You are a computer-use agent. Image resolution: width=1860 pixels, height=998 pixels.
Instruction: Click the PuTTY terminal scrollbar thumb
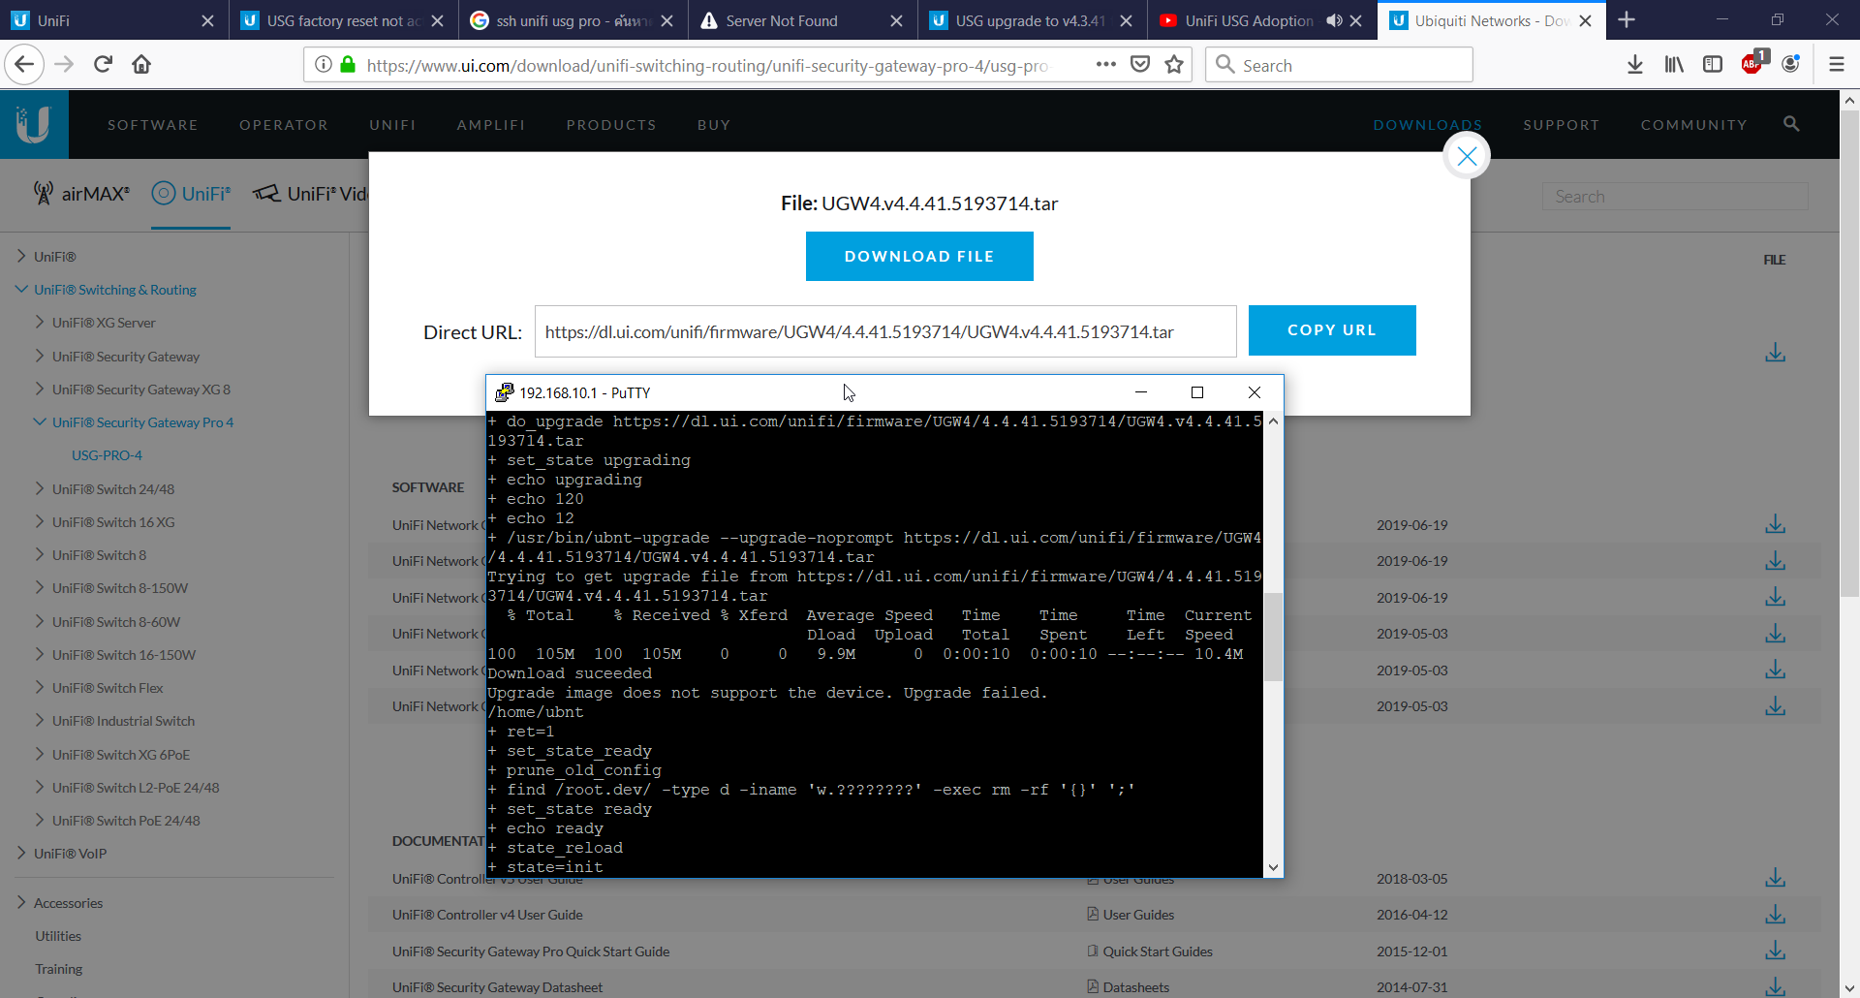(1273, 637)
